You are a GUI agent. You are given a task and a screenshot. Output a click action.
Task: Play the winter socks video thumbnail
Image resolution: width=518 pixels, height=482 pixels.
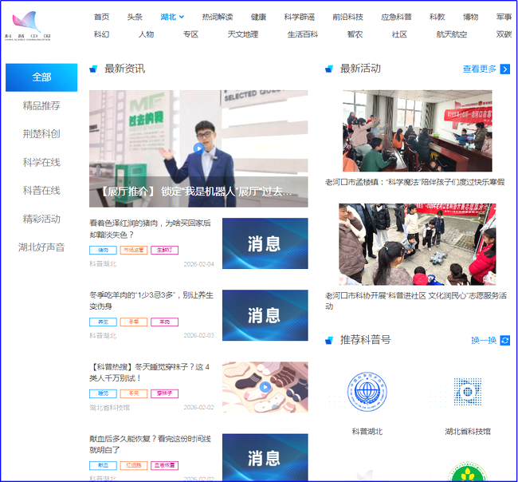(265, 387)
